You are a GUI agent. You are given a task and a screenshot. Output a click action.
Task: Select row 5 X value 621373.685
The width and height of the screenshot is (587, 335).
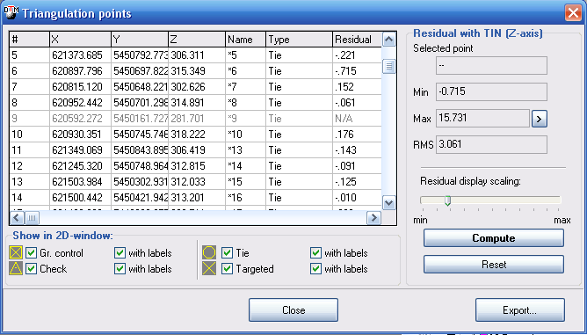(x=81, y=55)
